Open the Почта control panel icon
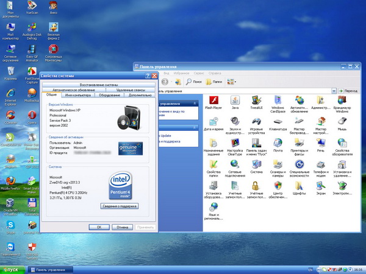Image resolution: width=366 pixels, height=274 pixels. tap(278, 143)
